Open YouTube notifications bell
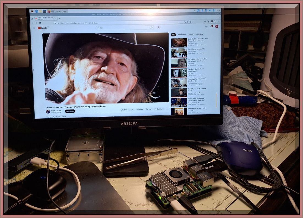Image resolution: width=303 pixels, height=218 pixels. coord(211,27)
